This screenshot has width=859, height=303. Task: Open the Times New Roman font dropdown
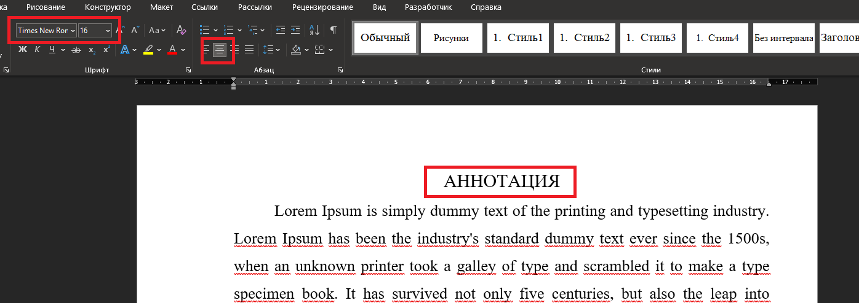tap(73, 30)
